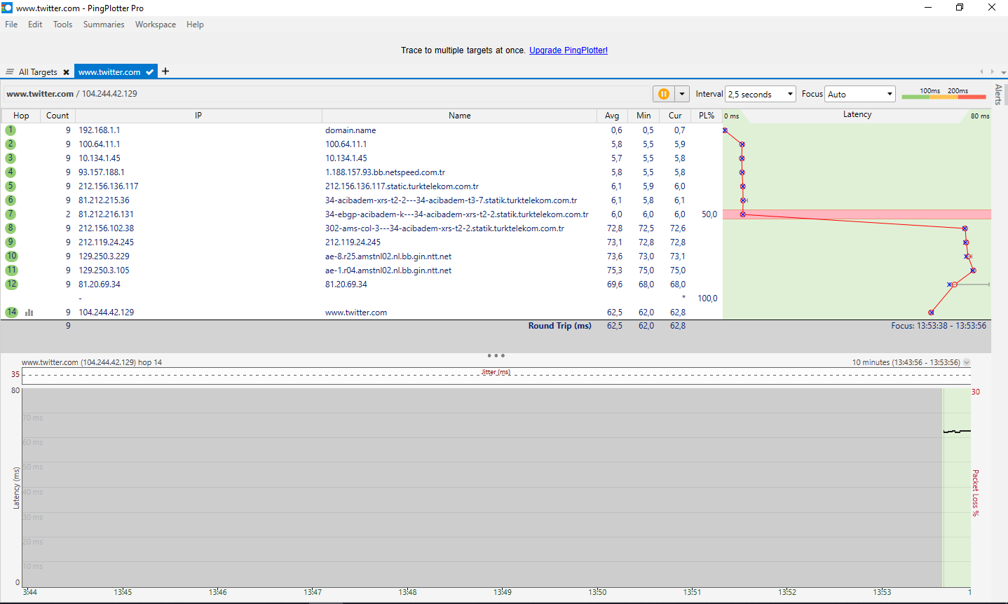The width and height of the screenshot is (1008, 604).
Task: Click the Min column header
Action: click(x=643, y=116)
